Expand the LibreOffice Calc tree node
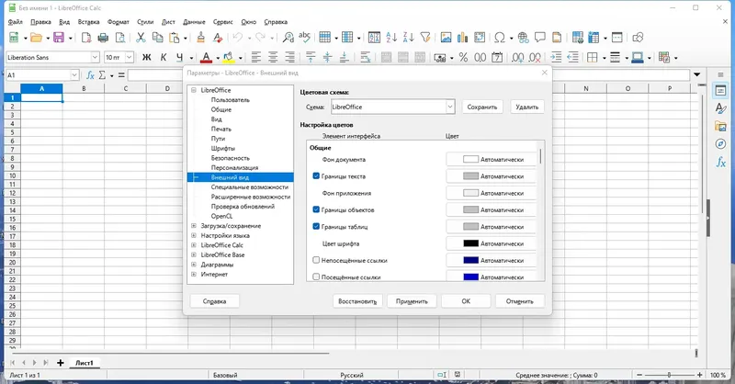735x384 pixels. (x=193, y=245)
